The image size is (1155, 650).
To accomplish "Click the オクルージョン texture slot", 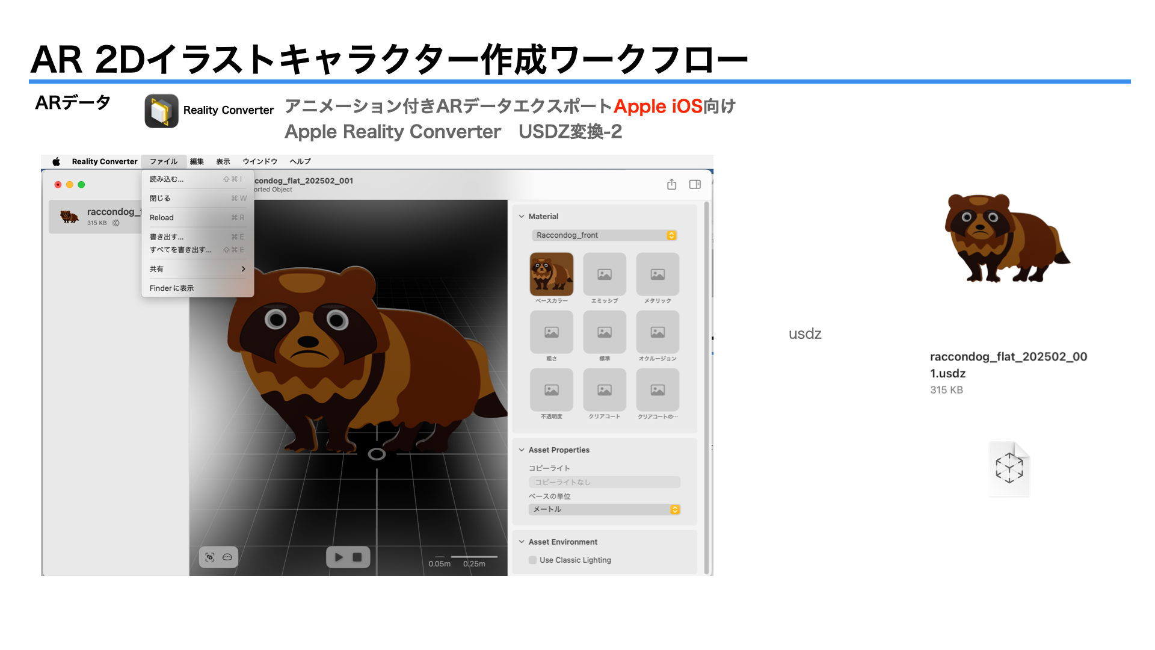I will [x=658, y=332].
